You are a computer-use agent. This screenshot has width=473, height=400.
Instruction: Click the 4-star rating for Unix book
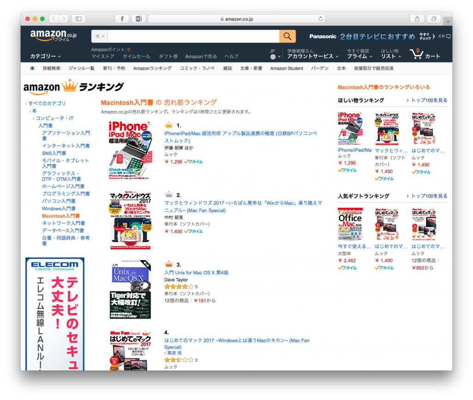[x=179, y=287]
